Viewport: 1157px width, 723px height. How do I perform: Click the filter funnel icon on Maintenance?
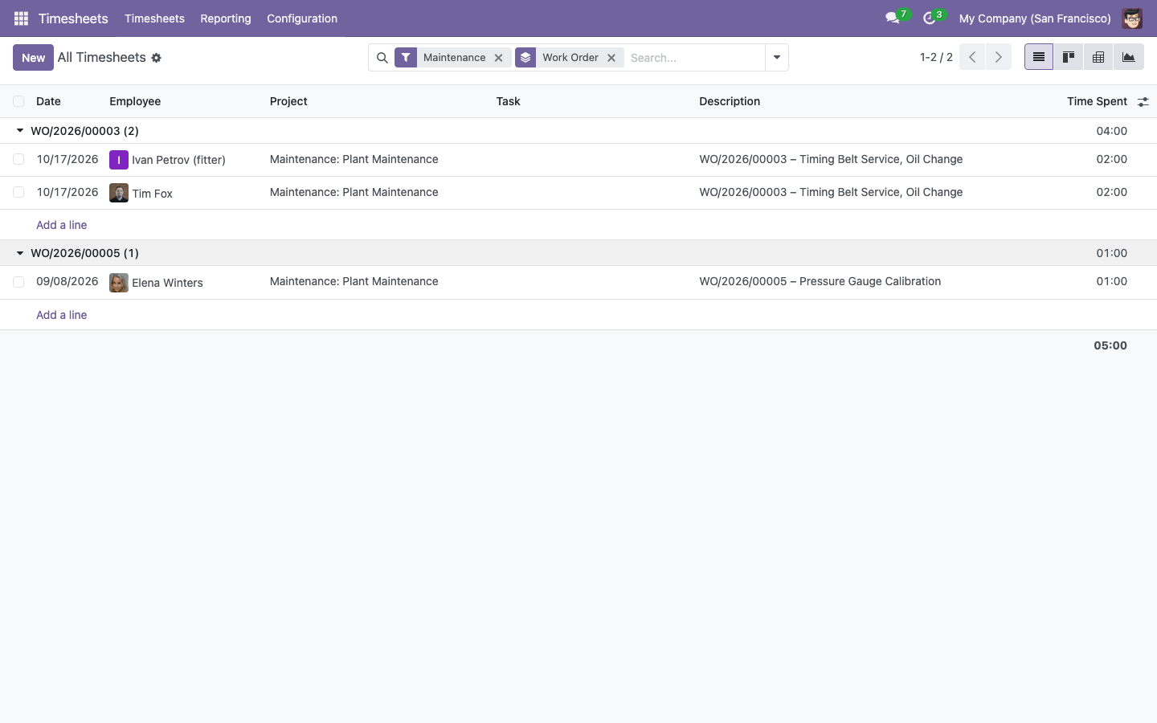tap(406, 58)
